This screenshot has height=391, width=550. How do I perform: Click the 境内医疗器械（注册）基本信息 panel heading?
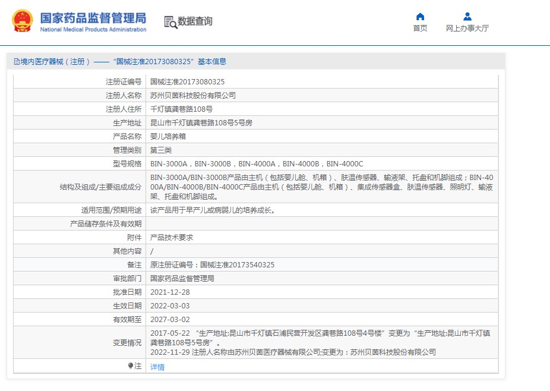120,62
